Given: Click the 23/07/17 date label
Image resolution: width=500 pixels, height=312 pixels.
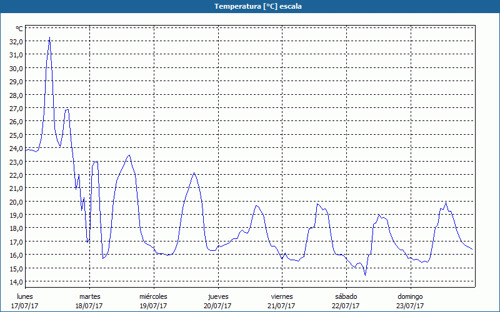Looking at the screenshot, I should click(x=410, y=306).
